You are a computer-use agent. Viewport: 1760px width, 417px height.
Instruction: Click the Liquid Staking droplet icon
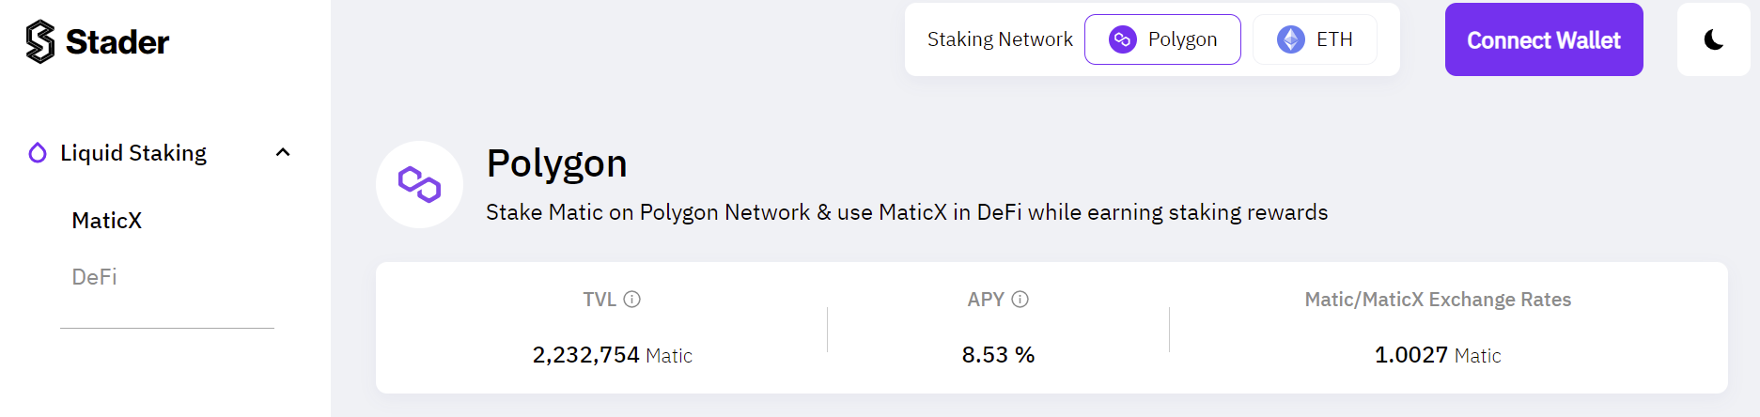pyautogui.click(x=38, y=153)
